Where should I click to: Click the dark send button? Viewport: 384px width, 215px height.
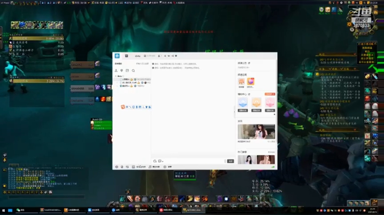pos(230,161)
